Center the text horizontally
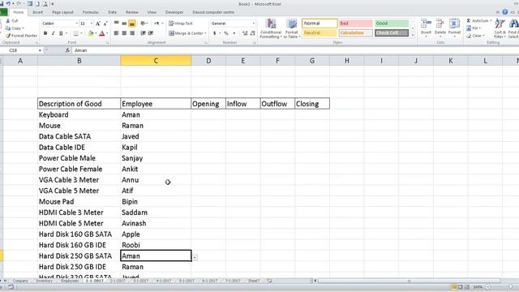 (x=124, y=33)
